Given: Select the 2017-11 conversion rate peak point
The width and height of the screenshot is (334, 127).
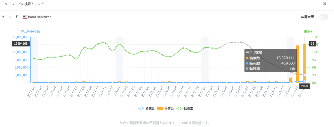Looking at the screenshot, I should click(105, 43).
